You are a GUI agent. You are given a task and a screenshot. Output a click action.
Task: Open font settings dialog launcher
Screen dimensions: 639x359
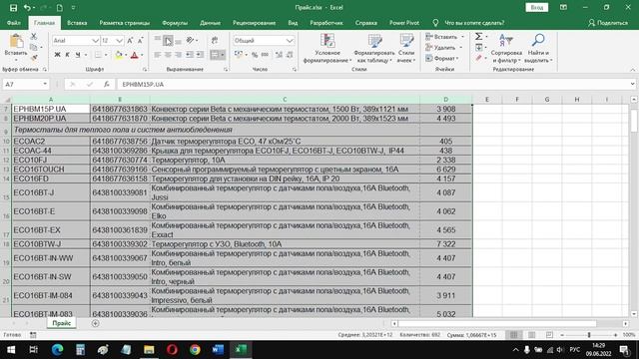coord(144,70)
